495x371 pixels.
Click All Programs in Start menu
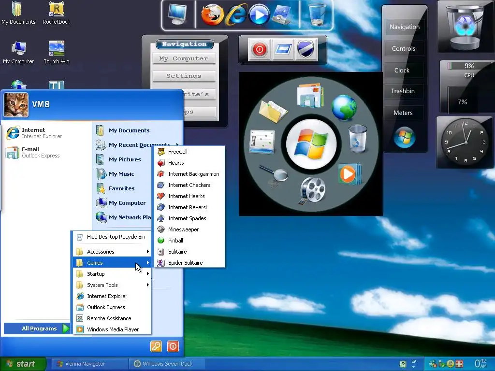pos(37,328)
